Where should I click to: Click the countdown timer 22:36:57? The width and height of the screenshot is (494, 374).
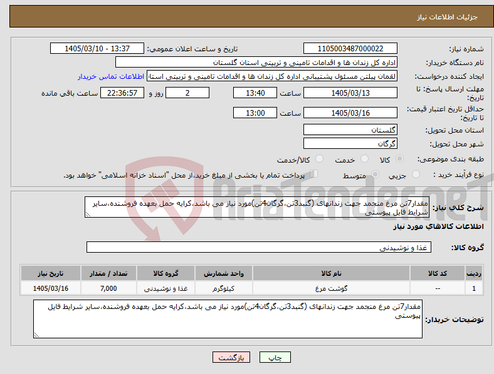(x=122, y=93)
